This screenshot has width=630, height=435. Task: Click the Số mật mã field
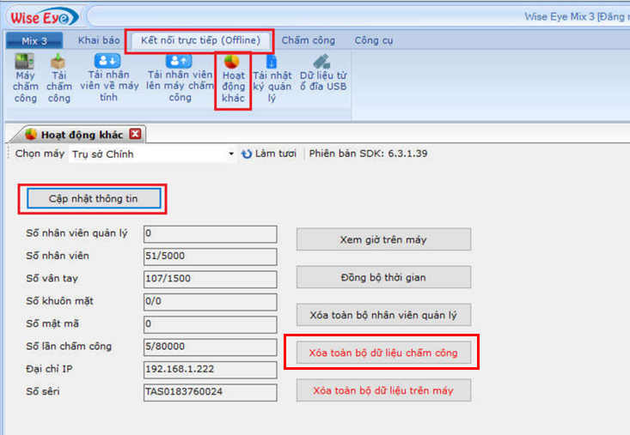(210, 324)
